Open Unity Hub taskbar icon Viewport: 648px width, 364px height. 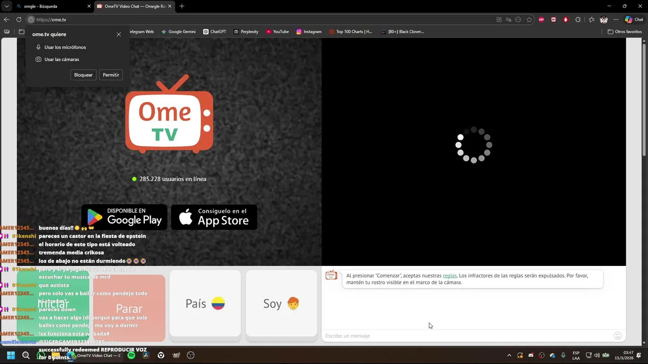[x=161, y=355]
